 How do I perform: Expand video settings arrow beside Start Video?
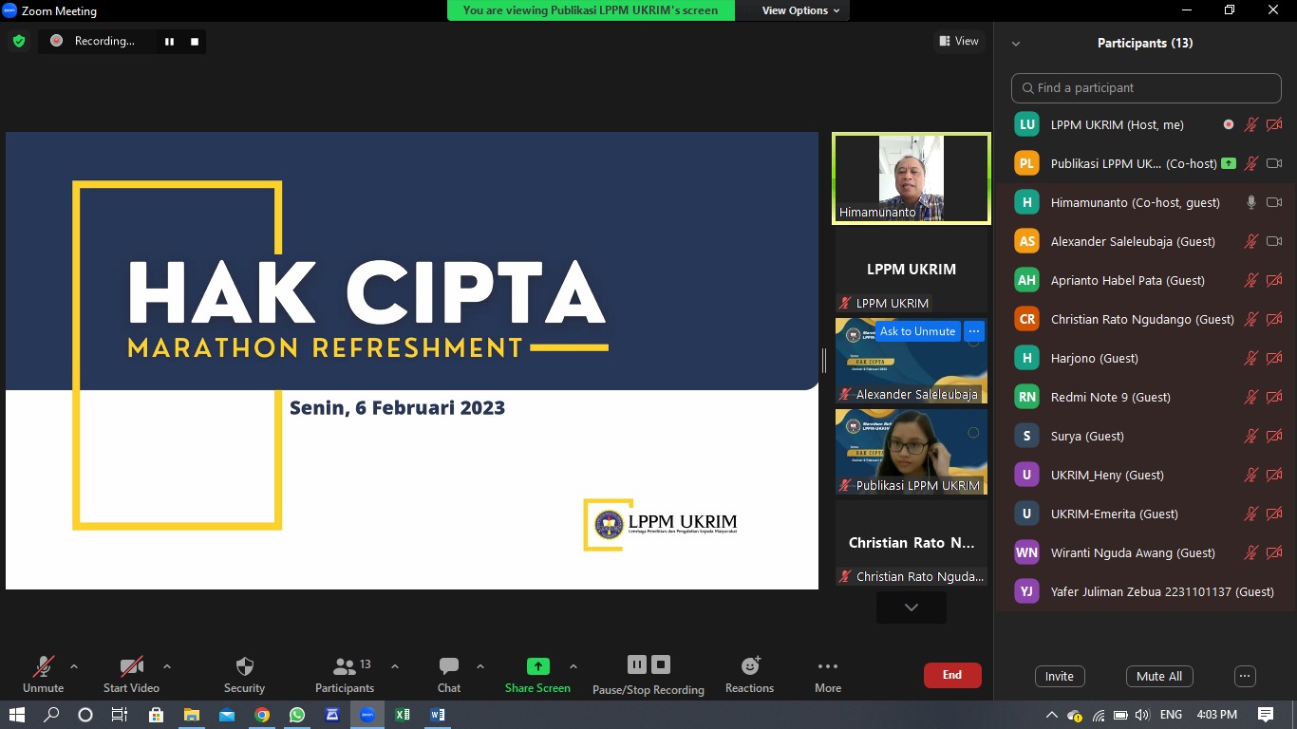[x=167, y=666]
